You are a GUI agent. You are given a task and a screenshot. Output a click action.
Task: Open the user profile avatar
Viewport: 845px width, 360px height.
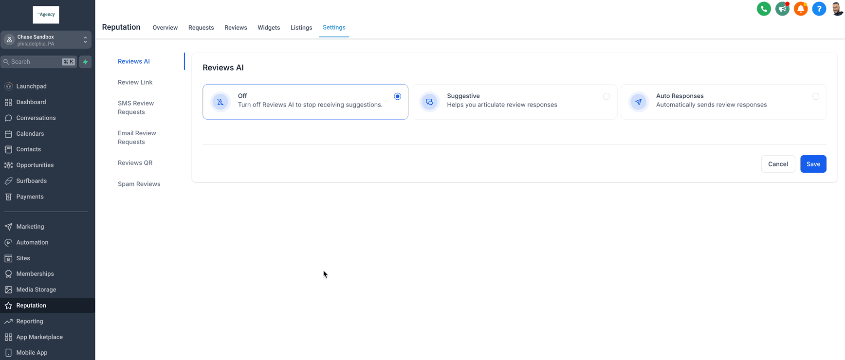[x=837, y=9]
